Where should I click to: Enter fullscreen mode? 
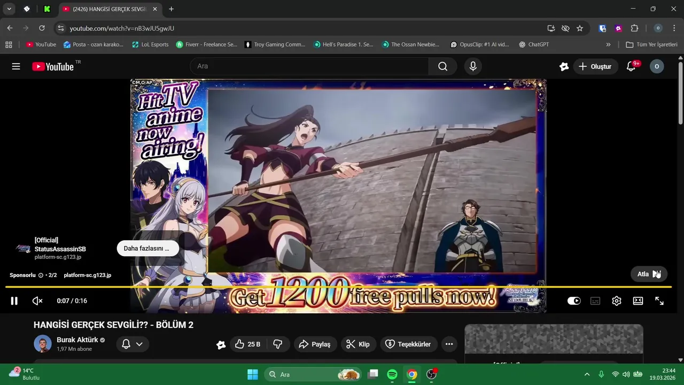(x=659, y=301)
